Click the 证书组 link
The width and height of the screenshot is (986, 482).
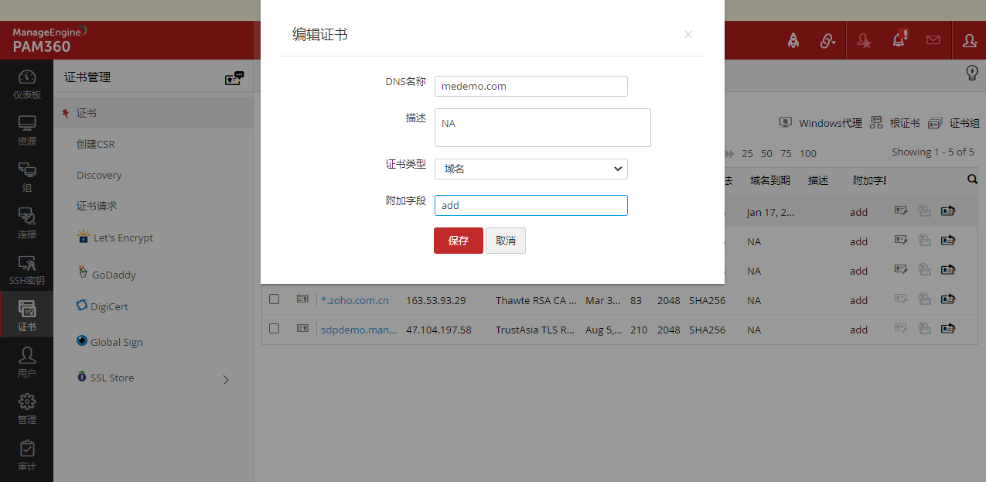click(x=964, y=123)
